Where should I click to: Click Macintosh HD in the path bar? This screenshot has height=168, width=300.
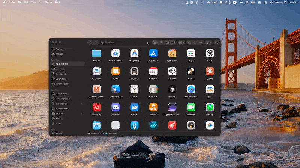pos(95,134)
